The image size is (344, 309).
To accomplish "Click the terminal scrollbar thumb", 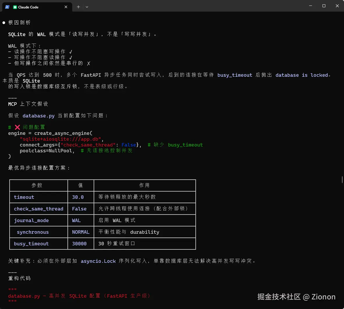I will [342, 179].
